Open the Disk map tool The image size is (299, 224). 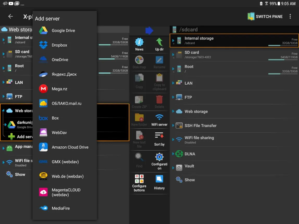point(139,62)
